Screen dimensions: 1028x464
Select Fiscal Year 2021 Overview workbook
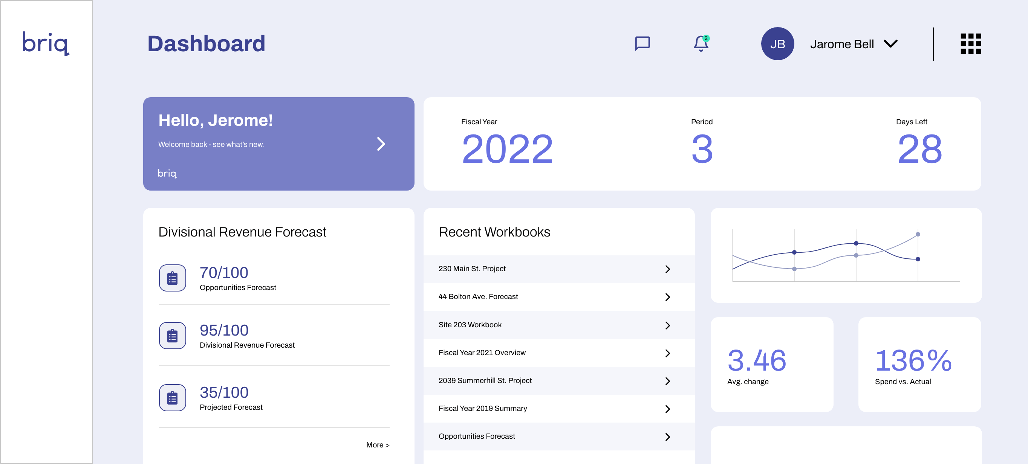click(482, 353)
